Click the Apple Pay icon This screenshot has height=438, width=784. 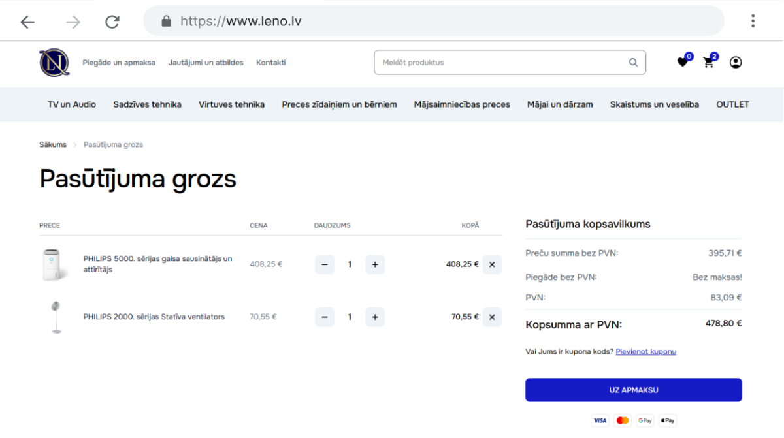click(667, 420)
